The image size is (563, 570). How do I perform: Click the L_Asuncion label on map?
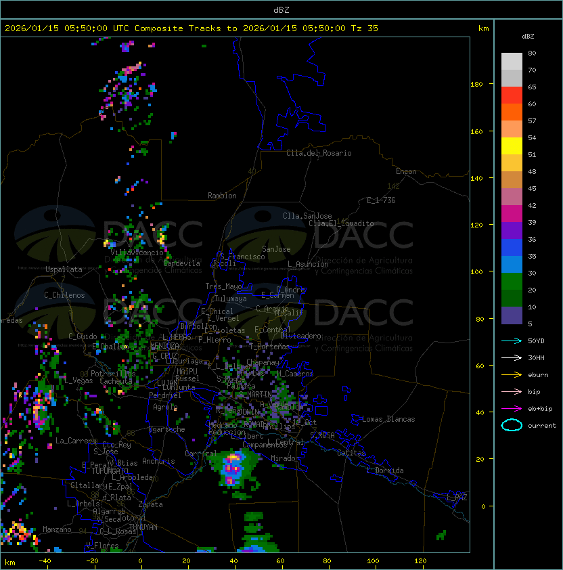click(308, 264)
